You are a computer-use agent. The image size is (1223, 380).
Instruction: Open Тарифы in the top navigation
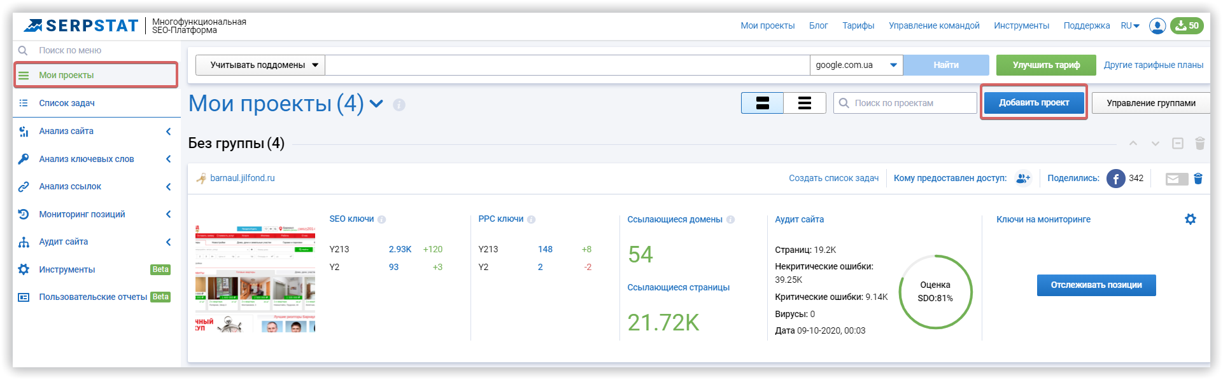(858, 25)
